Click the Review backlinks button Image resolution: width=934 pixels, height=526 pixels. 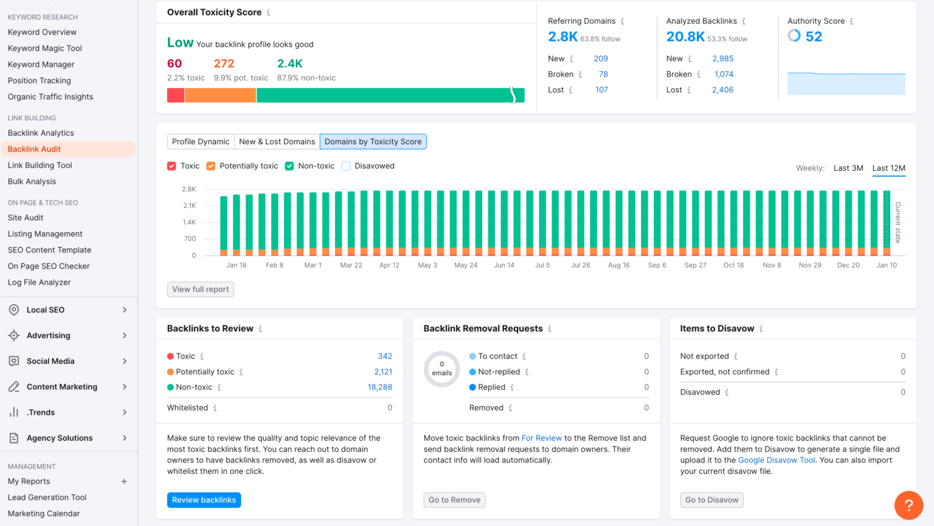[x=204, y=500]
